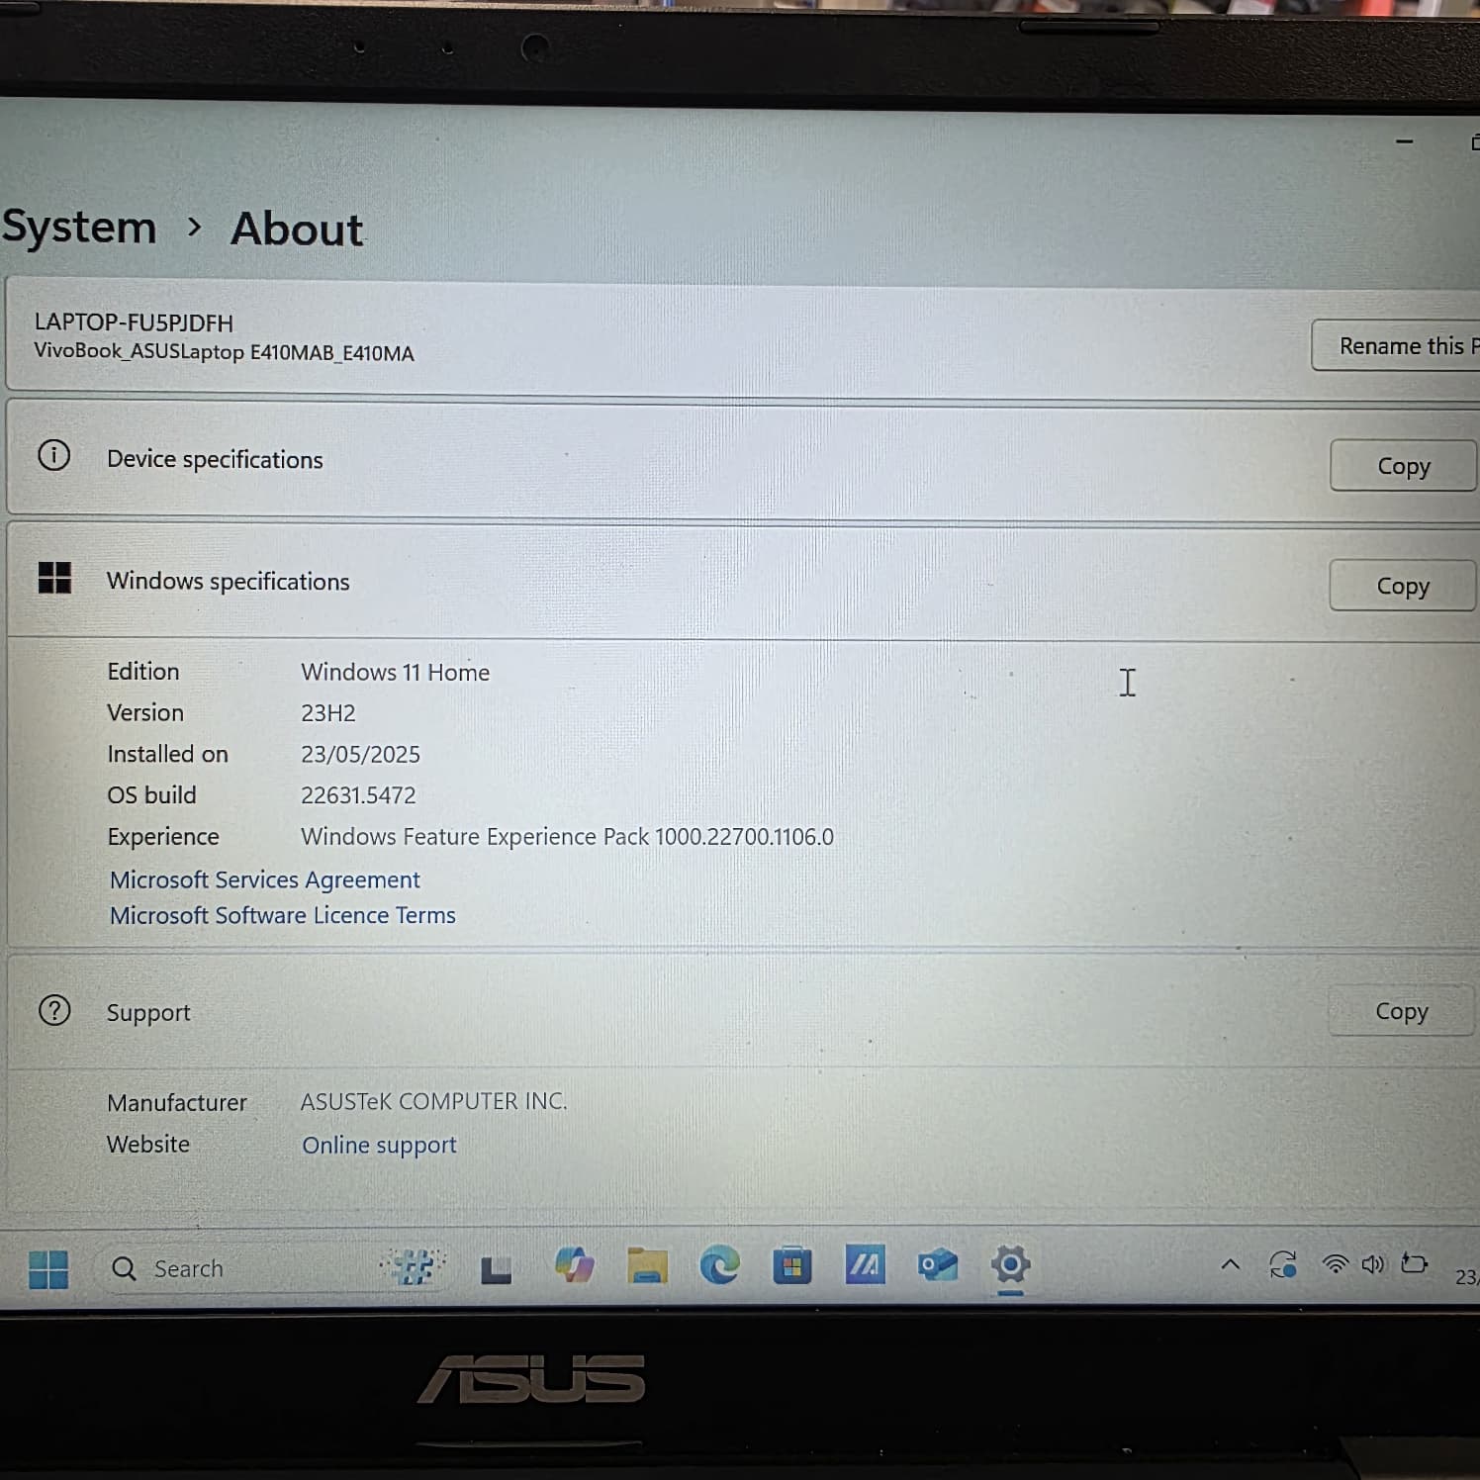Click the Manufacturer label
The height and width of the screenshot is (1480, 1480).
pos(177,1102)
